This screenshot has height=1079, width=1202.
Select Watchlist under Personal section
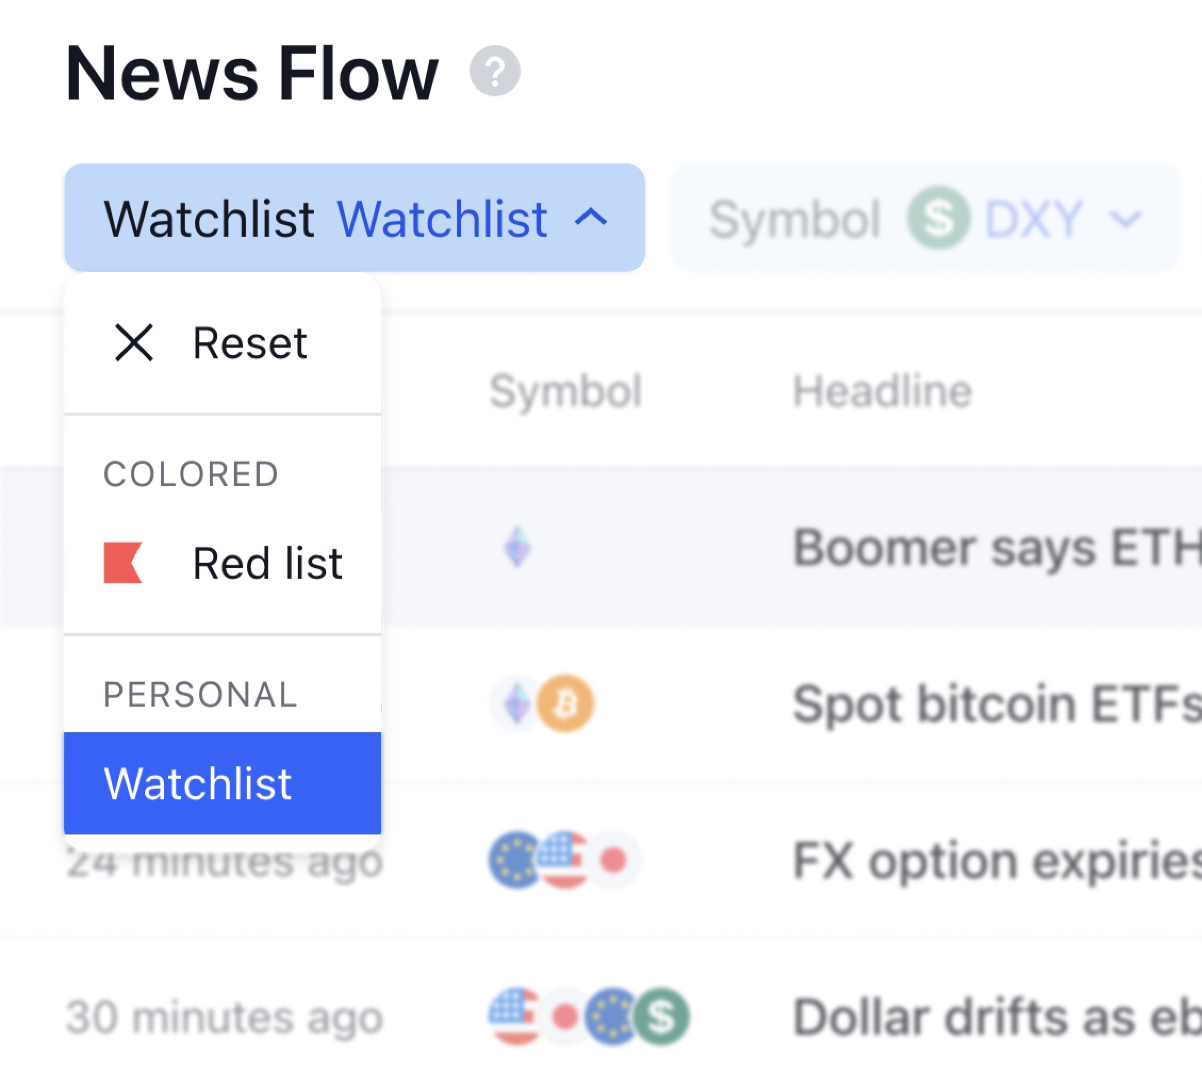coord(223,783)
